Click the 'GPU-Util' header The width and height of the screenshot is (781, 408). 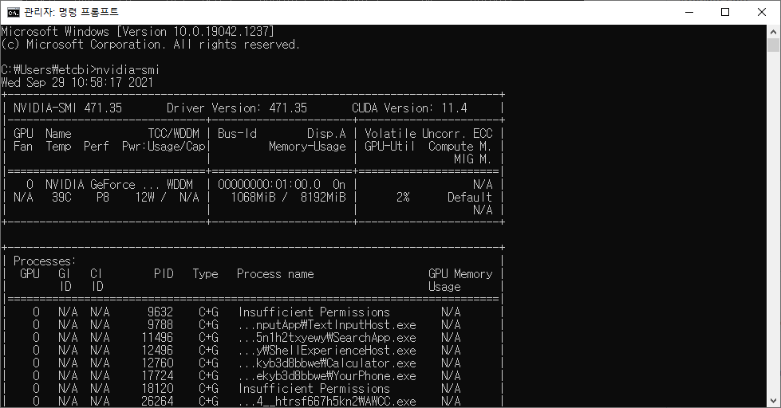coord(389,147)
